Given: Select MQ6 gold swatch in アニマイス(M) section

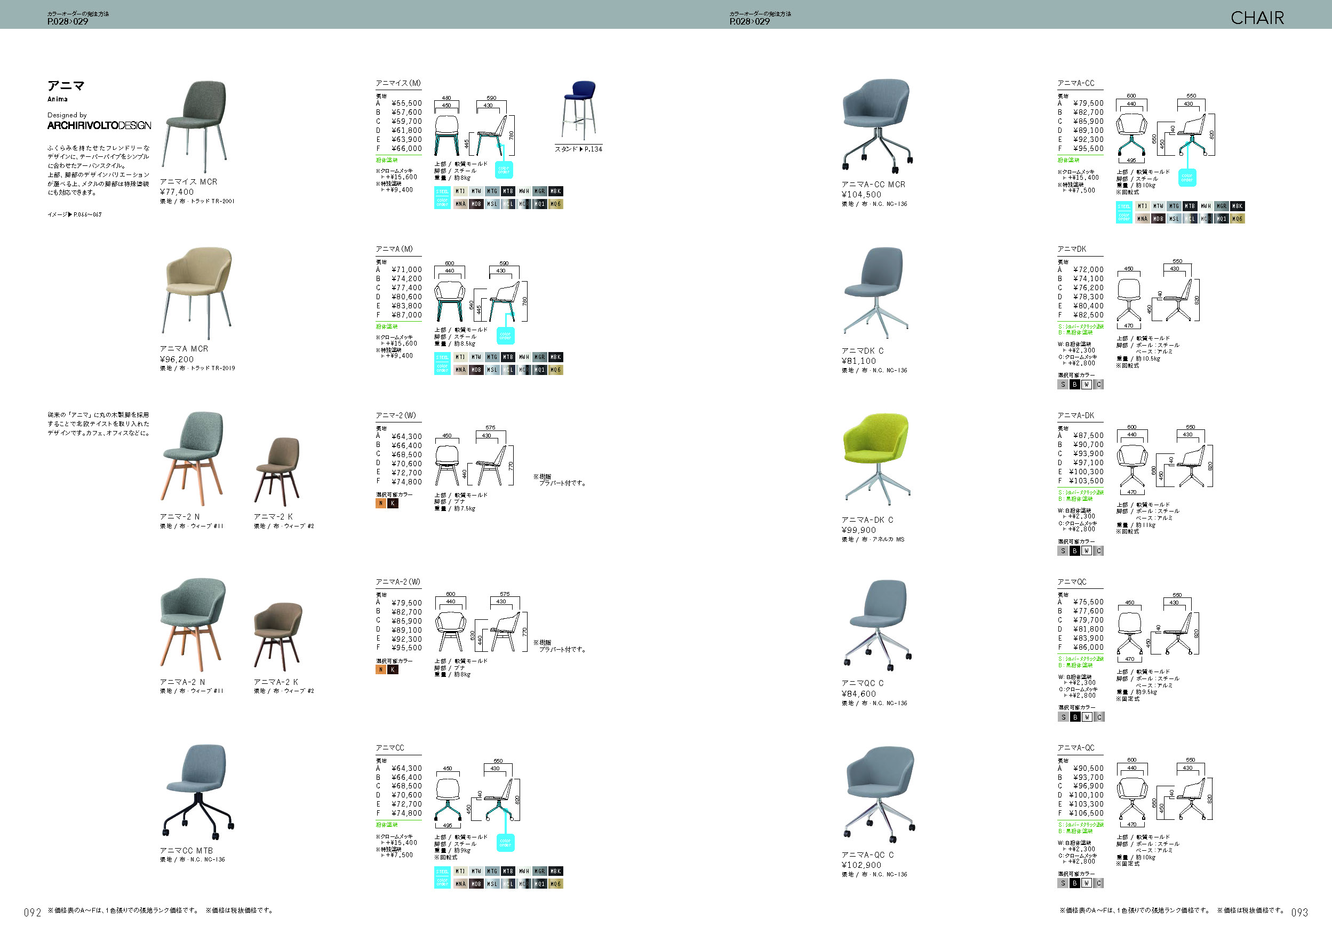Looking at the screenshot, I should (555, 204).
